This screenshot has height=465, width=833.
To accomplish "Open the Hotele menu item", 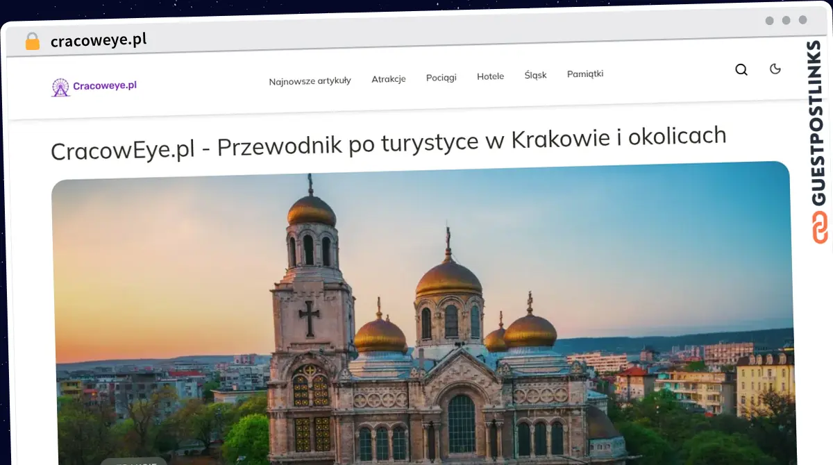I will 490,76.
